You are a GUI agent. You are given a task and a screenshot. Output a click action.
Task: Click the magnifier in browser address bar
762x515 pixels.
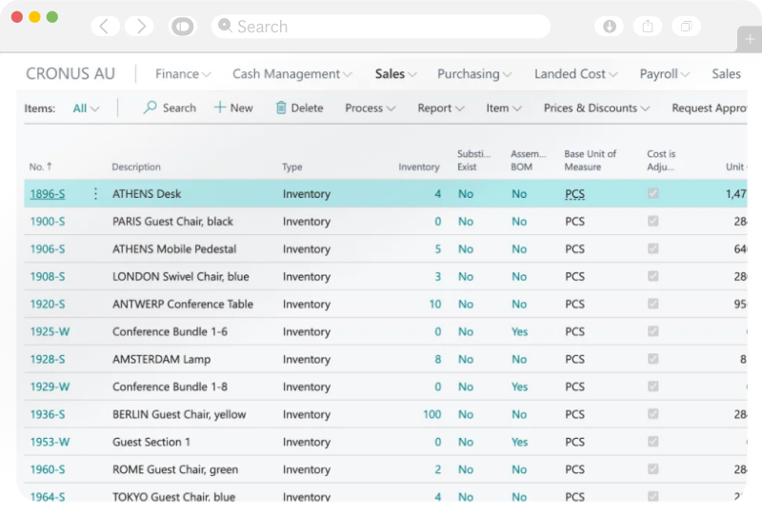(x=225, y=26)
